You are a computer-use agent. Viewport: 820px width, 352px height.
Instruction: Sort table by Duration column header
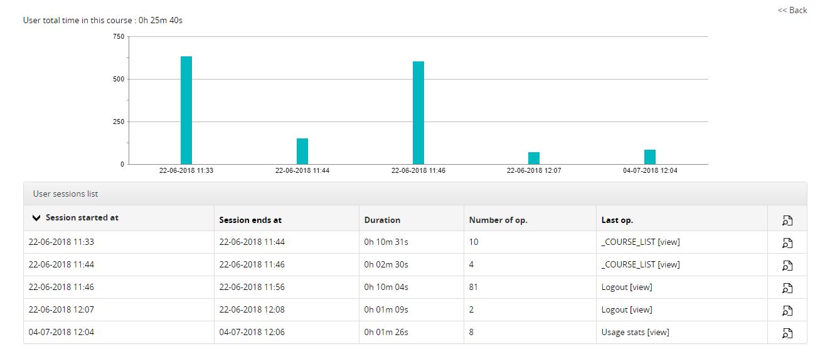382,220
